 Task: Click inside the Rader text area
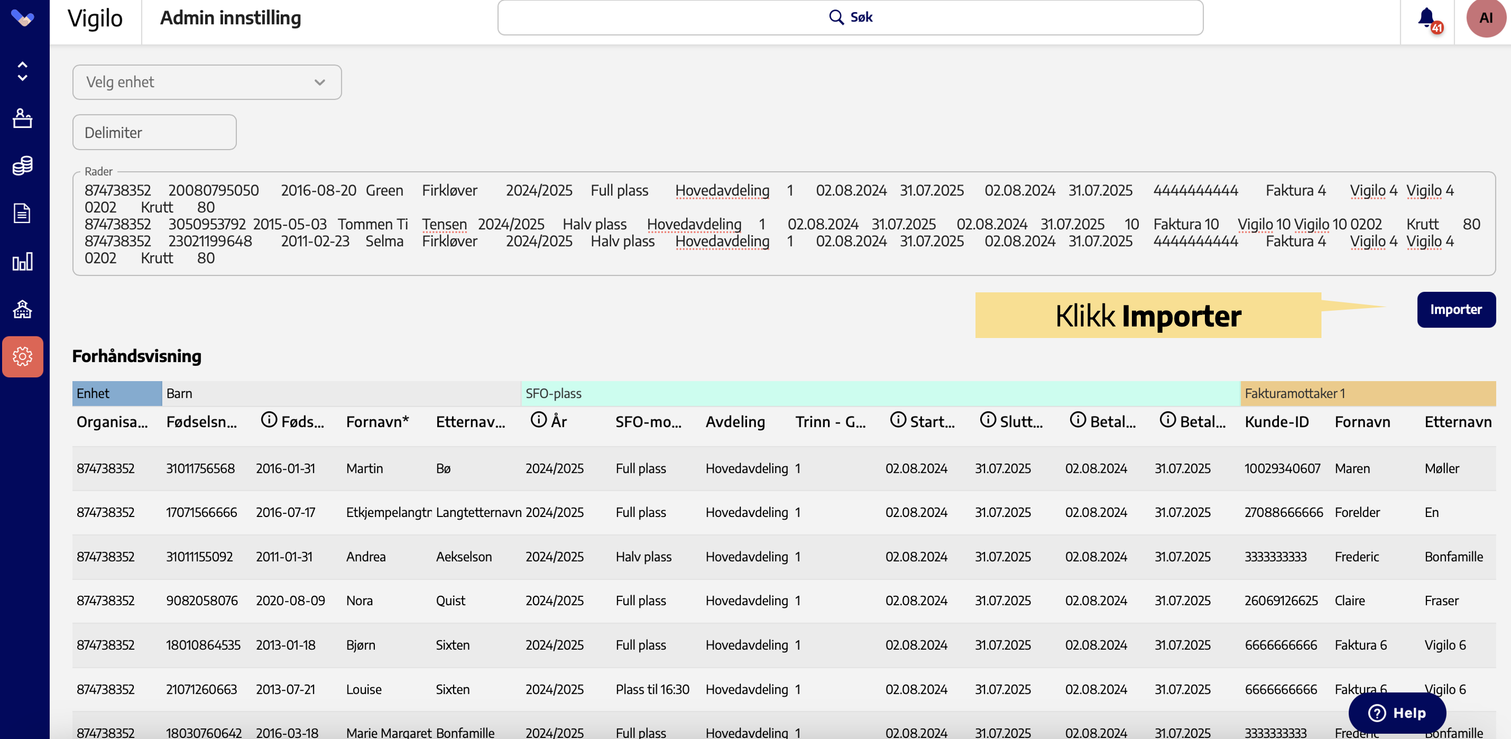coord(783,224)
